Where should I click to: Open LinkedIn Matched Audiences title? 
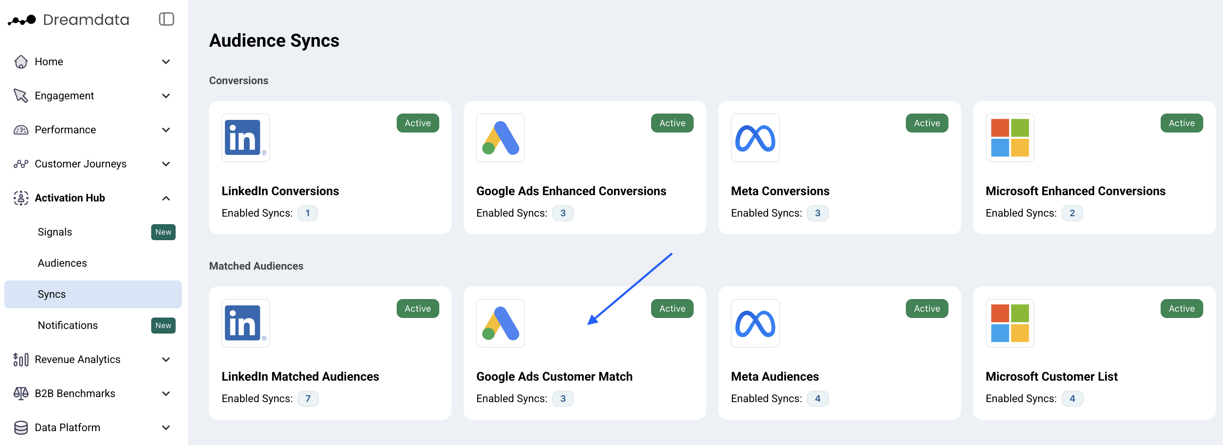pyautogui.click(x=300, y=376)
